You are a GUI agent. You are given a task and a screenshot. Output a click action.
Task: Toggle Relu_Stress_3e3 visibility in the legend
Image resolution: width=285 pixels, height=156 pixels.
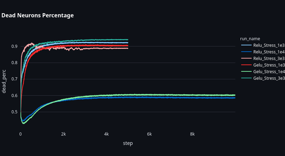269,58
